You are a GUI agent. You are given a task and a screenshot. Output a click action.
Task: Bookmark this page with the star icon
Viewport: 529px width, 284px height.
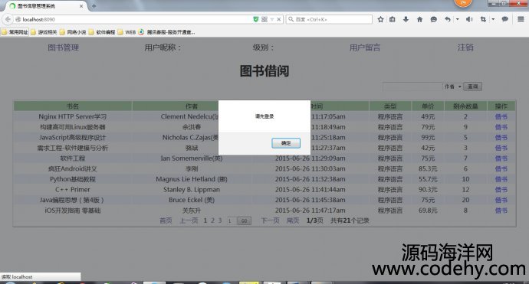[x=380, y=20]
